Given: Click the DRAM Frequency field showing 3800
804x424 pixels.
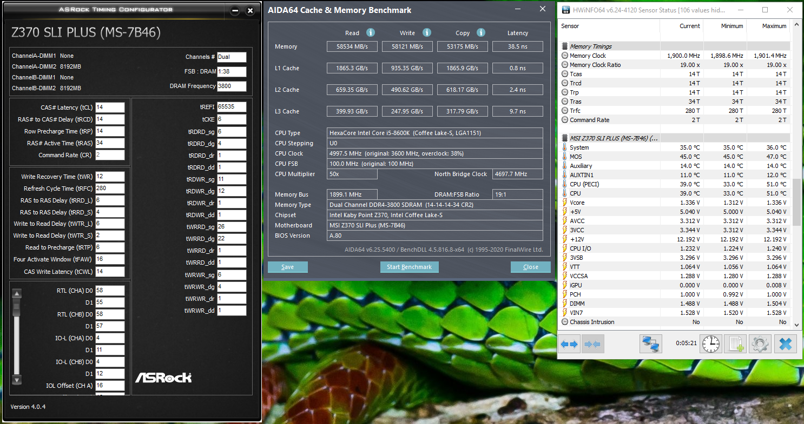Looking at the screenshot, I should coord(232,86).
